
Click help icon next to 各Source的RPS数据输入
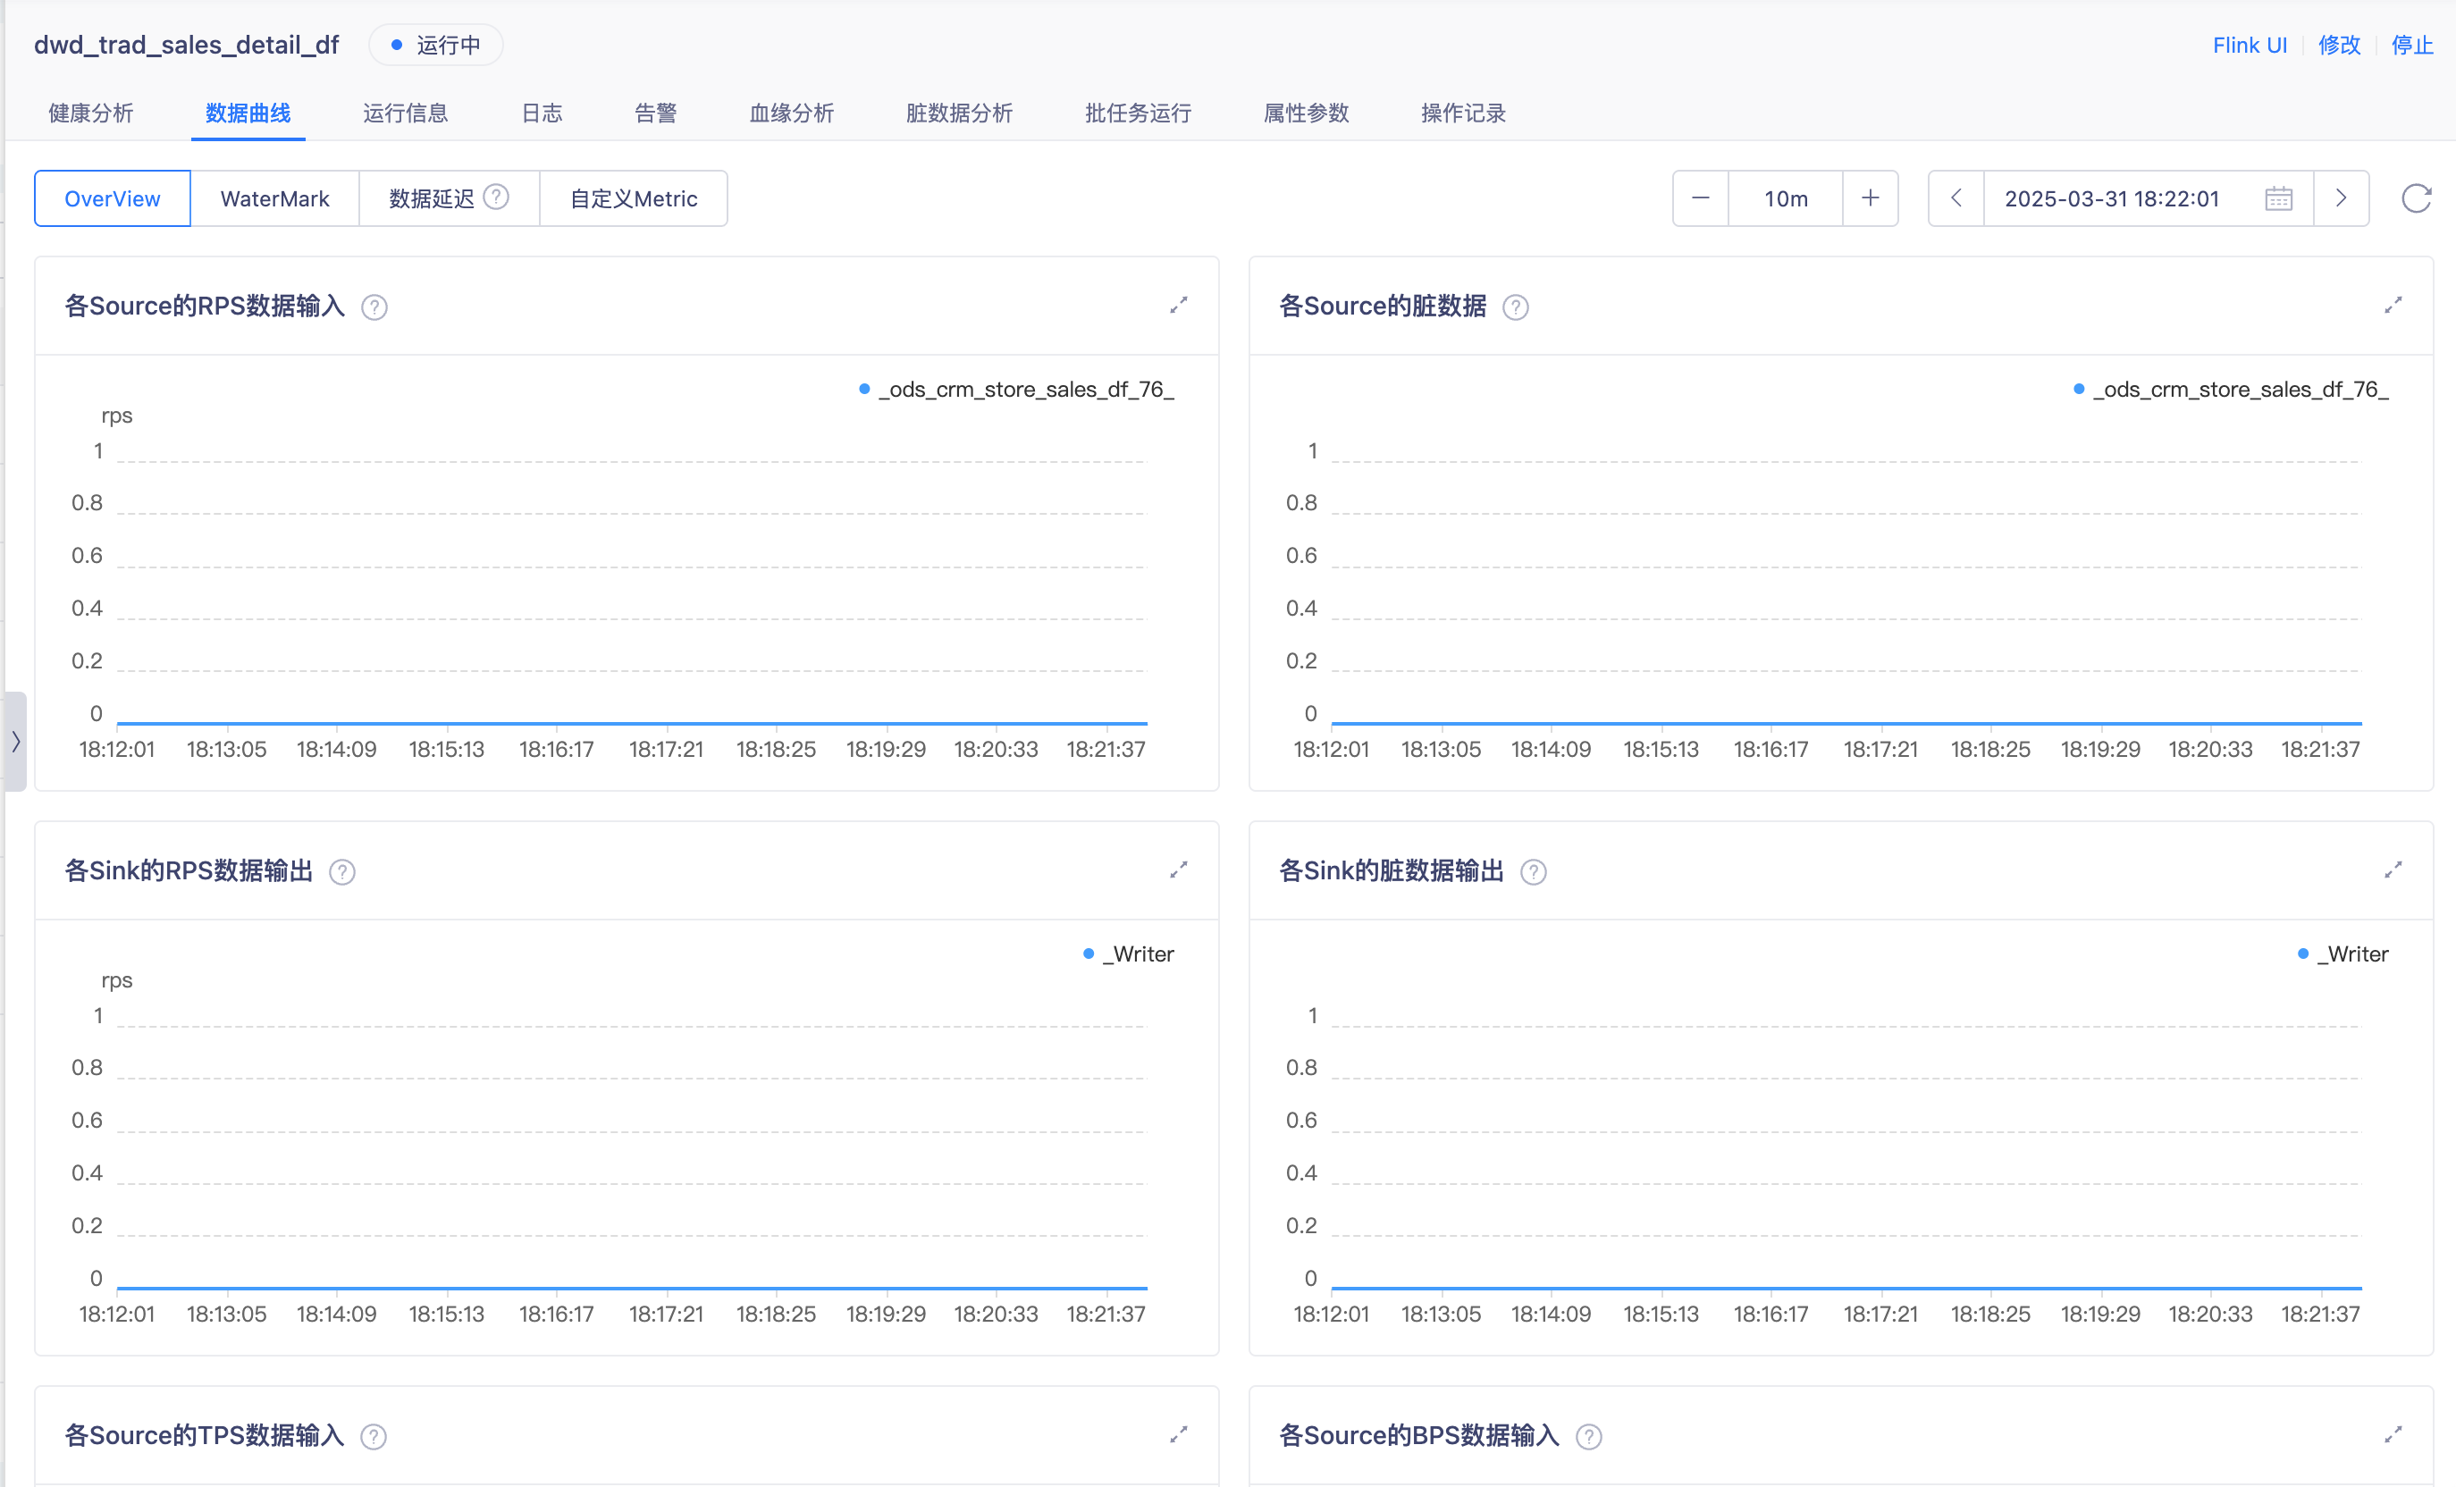point(374,307)
